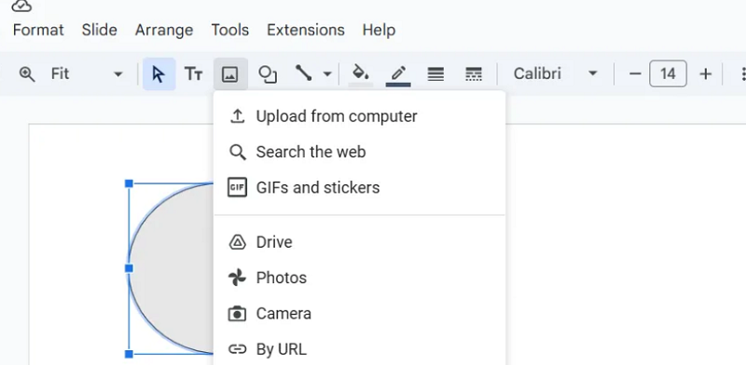Open the Shape tool

268,74
